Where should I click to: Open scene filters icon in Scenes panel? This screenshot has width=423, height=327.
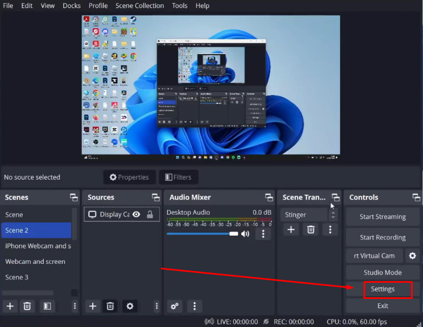click(47, 306)
